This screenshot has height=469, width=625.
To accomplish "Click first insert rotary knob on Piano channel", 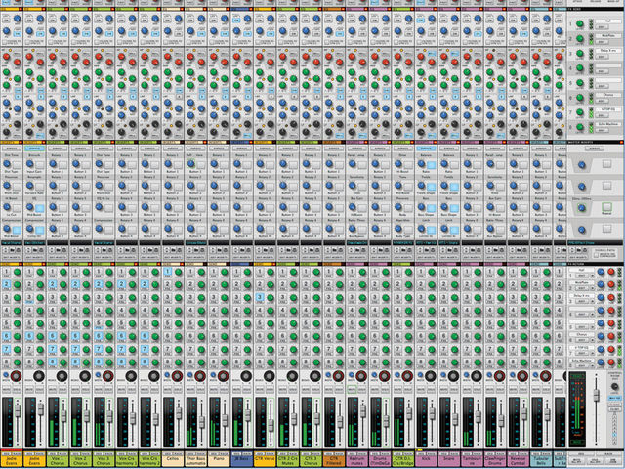I will point(214,163).
